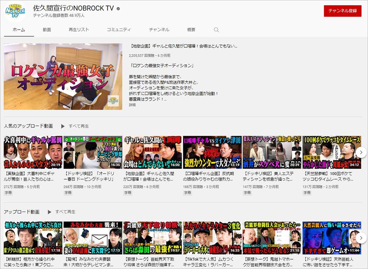
Task: Click play icon beside アップロード動画
Action: pyautogui.click(x=49, y=212)
